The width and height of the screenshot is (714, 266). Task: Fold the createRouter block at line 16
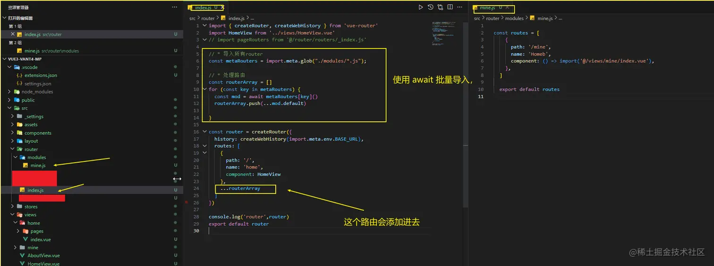pyautogui.click(x=204, y=132)
